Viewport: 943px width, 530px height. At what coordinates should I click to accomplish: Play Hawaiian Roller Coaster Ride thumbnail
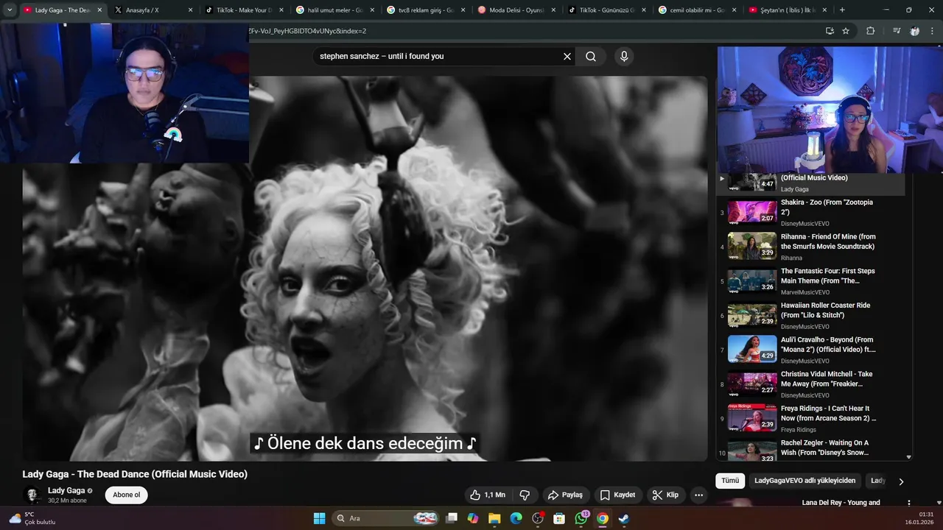[x=752, y=315]
